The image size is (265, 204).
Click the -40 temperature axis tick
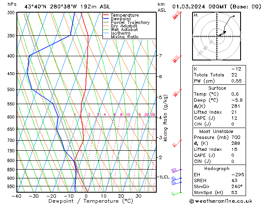click(x=16, y=196)
